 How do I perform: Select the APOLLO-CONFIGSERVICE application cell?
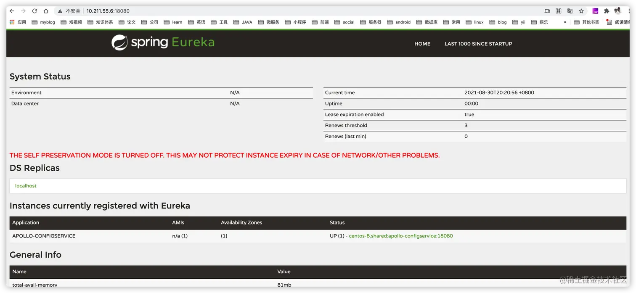(44, 236)
